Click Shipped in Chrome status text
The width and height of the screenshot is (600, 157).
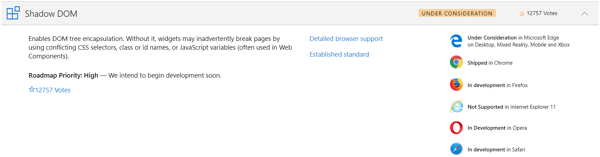pyautogui.click(x=490, y=63)
